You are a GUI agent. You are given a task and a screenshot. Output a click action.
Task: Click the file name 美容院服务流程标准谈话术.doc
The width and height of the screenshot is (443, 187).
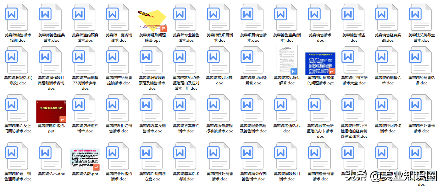click(x=219, y=128)
